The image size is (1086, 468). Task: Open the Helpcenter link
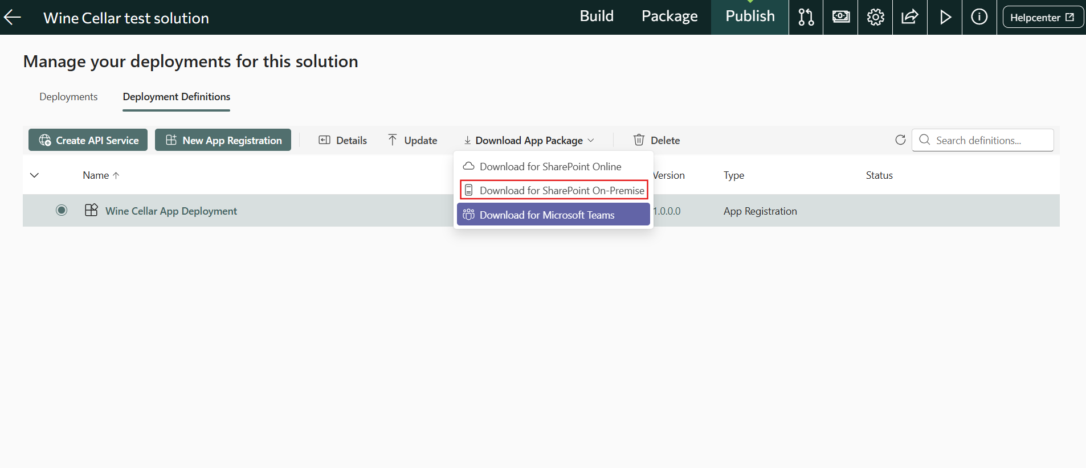coord(1042,17)
